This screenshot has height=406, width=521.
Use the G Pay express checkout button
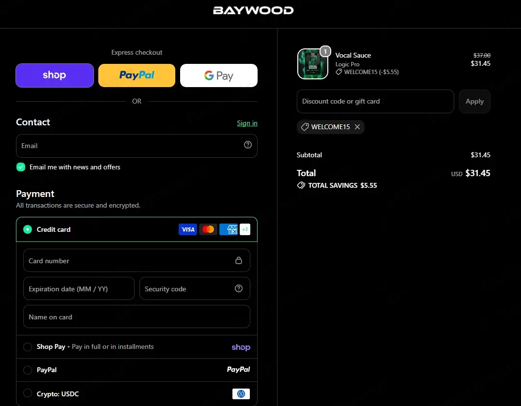(x=219, y=75)
